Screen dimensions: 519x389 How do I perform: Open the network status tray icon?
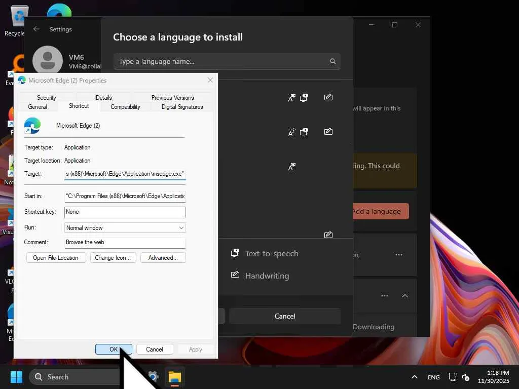(453, 377)
